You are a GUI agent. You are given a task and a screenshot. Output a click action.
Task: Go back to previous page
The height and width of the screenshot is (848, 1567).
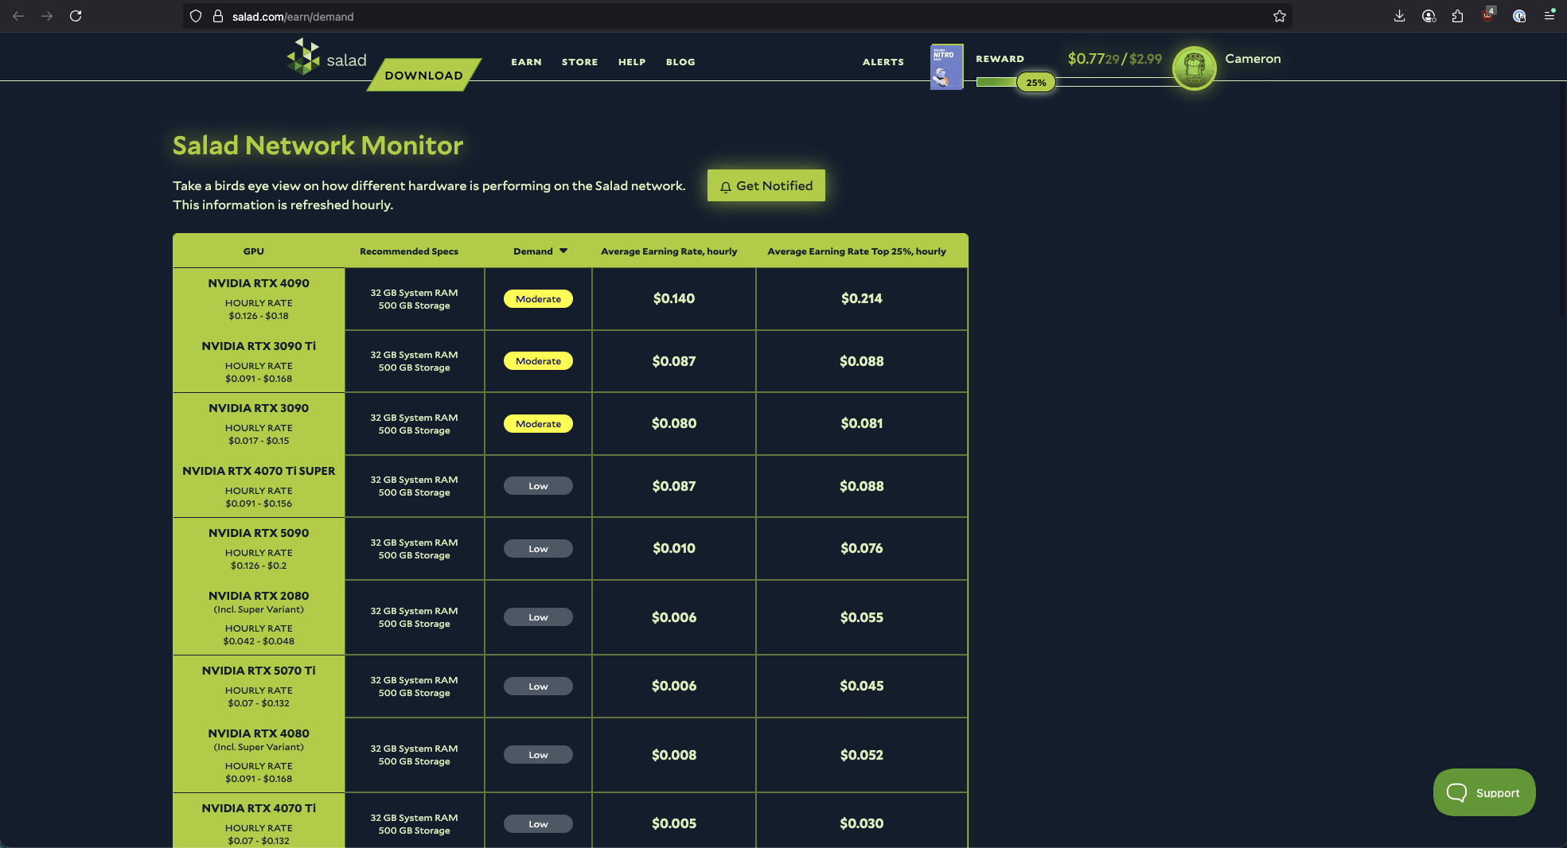(18, 16)
